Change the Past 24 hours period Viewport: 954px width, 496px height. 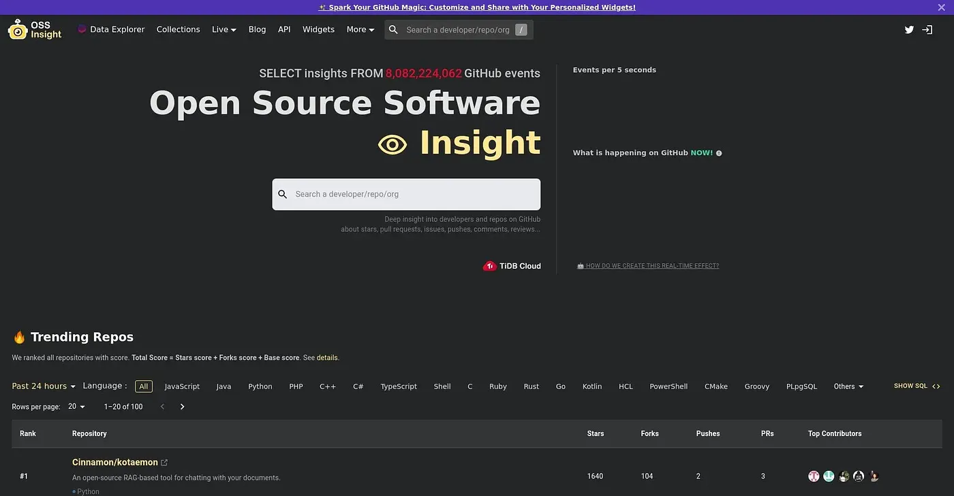click(44, 386)
